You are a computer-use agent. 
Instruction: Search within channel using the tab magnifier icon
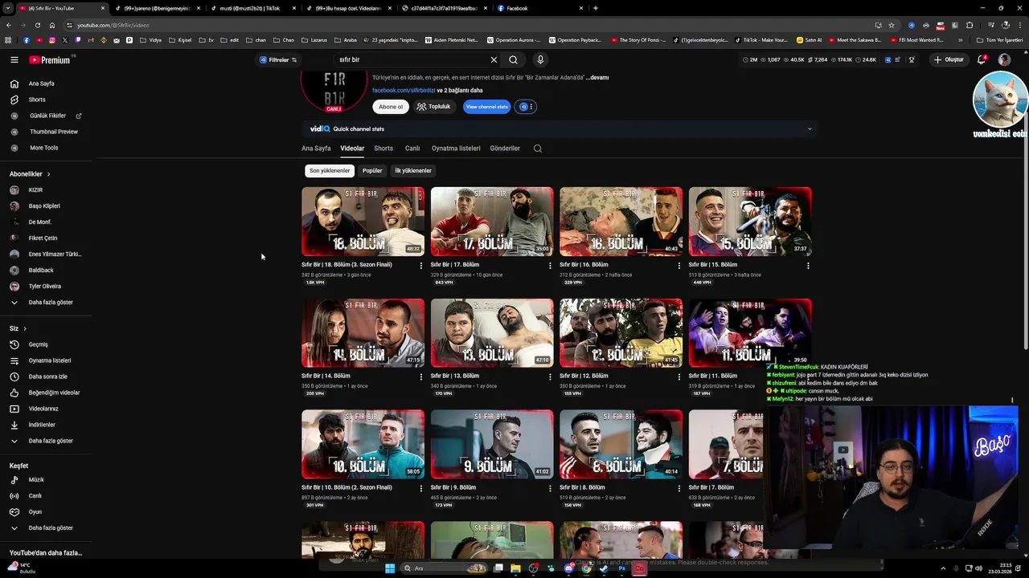538,149
